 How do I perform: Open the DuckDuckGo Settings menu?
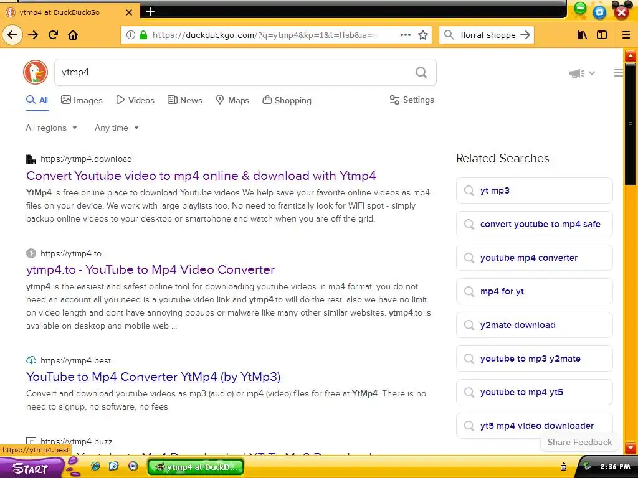[x=412, y=100]
